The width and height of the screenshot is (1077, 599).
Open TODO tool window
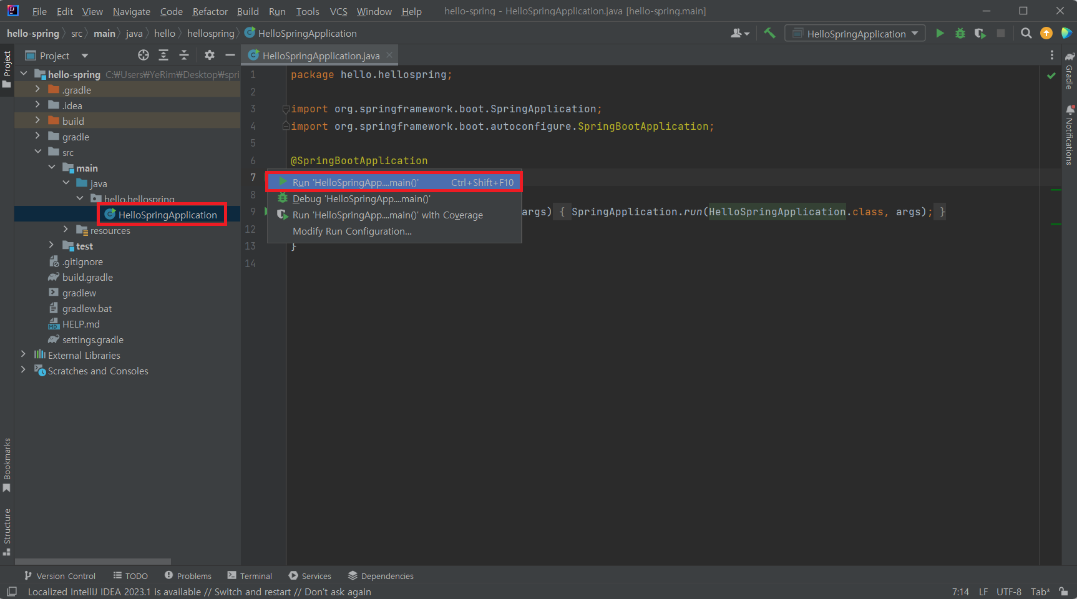click(130, 575)
